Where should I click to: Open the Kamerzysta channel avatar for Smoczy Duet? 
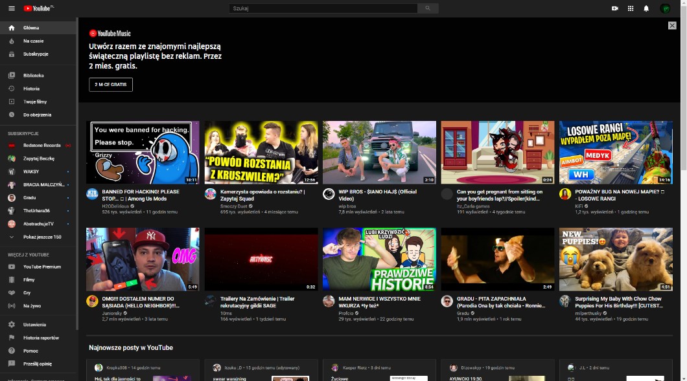210,194
